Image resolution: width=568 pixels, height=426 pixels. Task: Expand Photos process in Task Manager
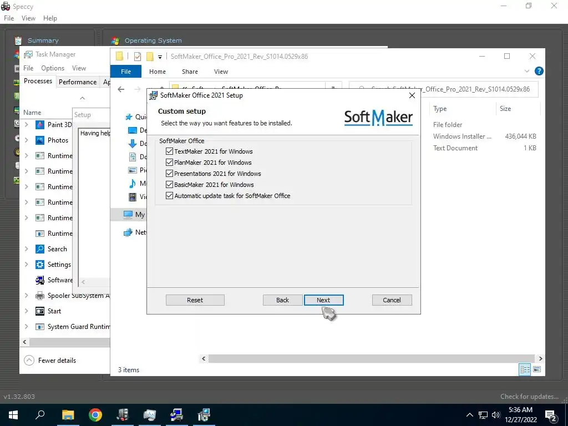coord(27,140)
